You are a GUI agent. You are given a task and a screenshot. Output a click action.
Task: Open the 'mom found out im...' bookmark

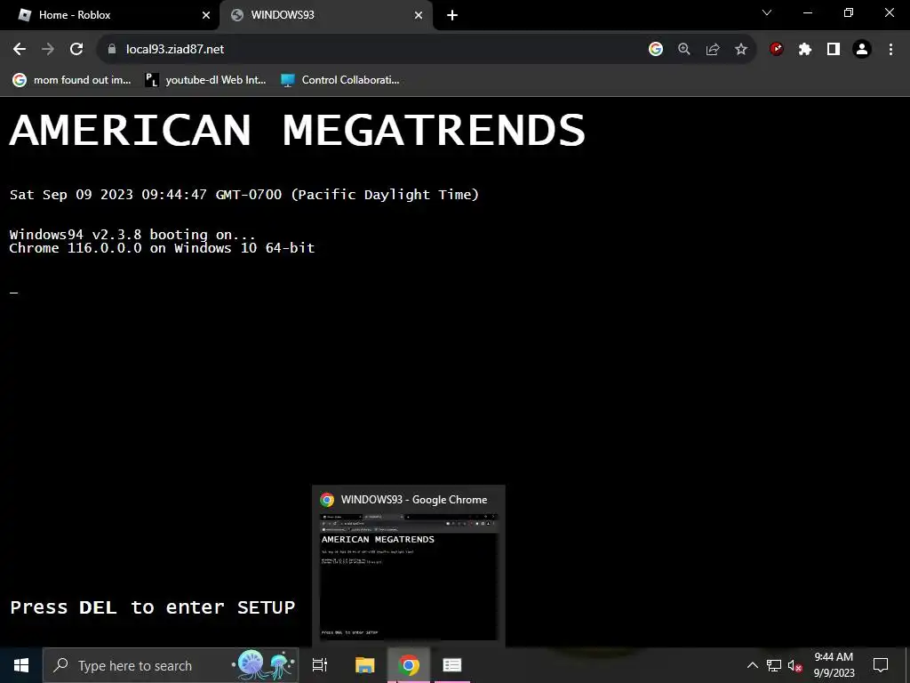point(72,80)
